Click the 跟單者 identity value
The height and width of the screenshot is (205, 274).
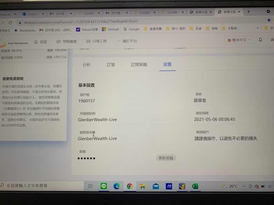(x=200, y=100)
